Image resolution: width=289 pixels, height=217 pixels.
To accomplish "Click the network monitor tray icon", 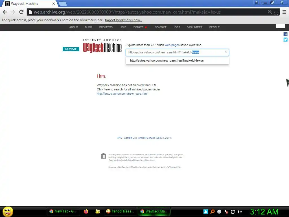I will [x=233, y=212].
